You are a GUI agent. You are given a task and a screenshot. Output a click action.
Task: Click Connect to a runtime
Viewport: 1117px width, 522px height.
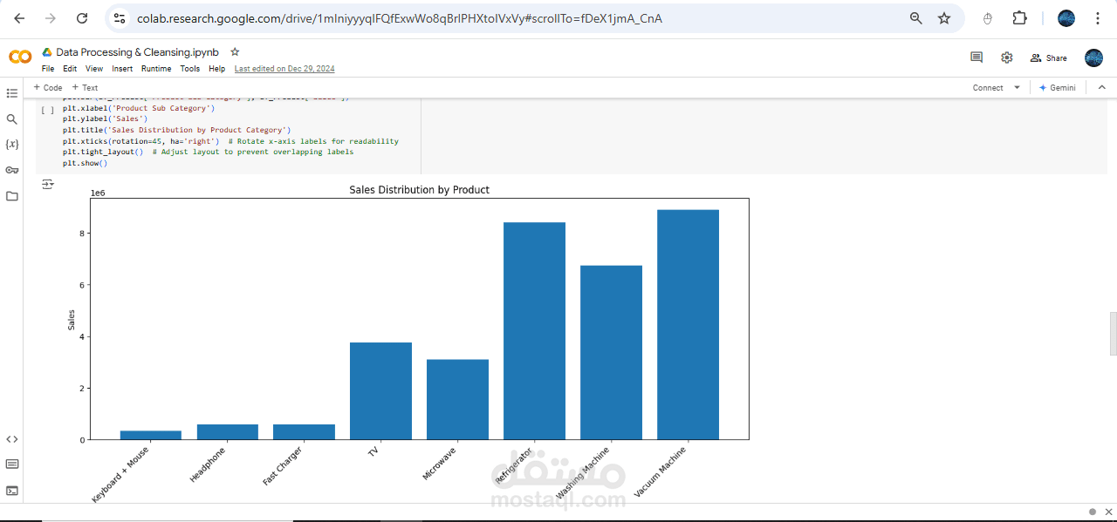[x=988, y=87]
